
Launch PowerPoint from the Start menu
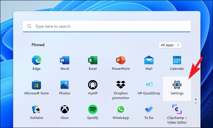click(121, 63)
